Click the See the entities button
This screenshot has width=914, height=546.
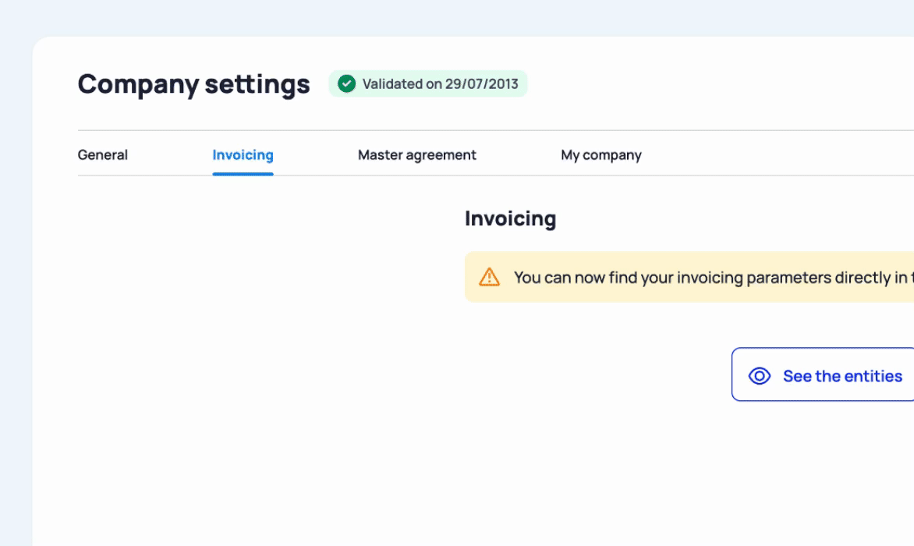[823, 374]
